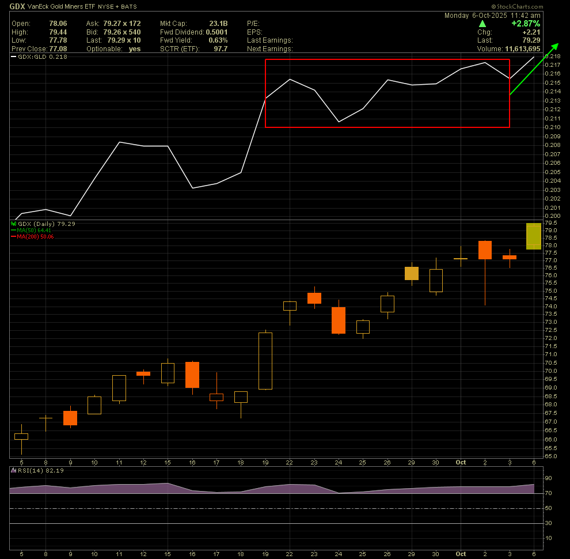Click the 'Monday 6-Oct-2025 11:42 am' timestamp
570x559 pixels.
tap(492, 16)
